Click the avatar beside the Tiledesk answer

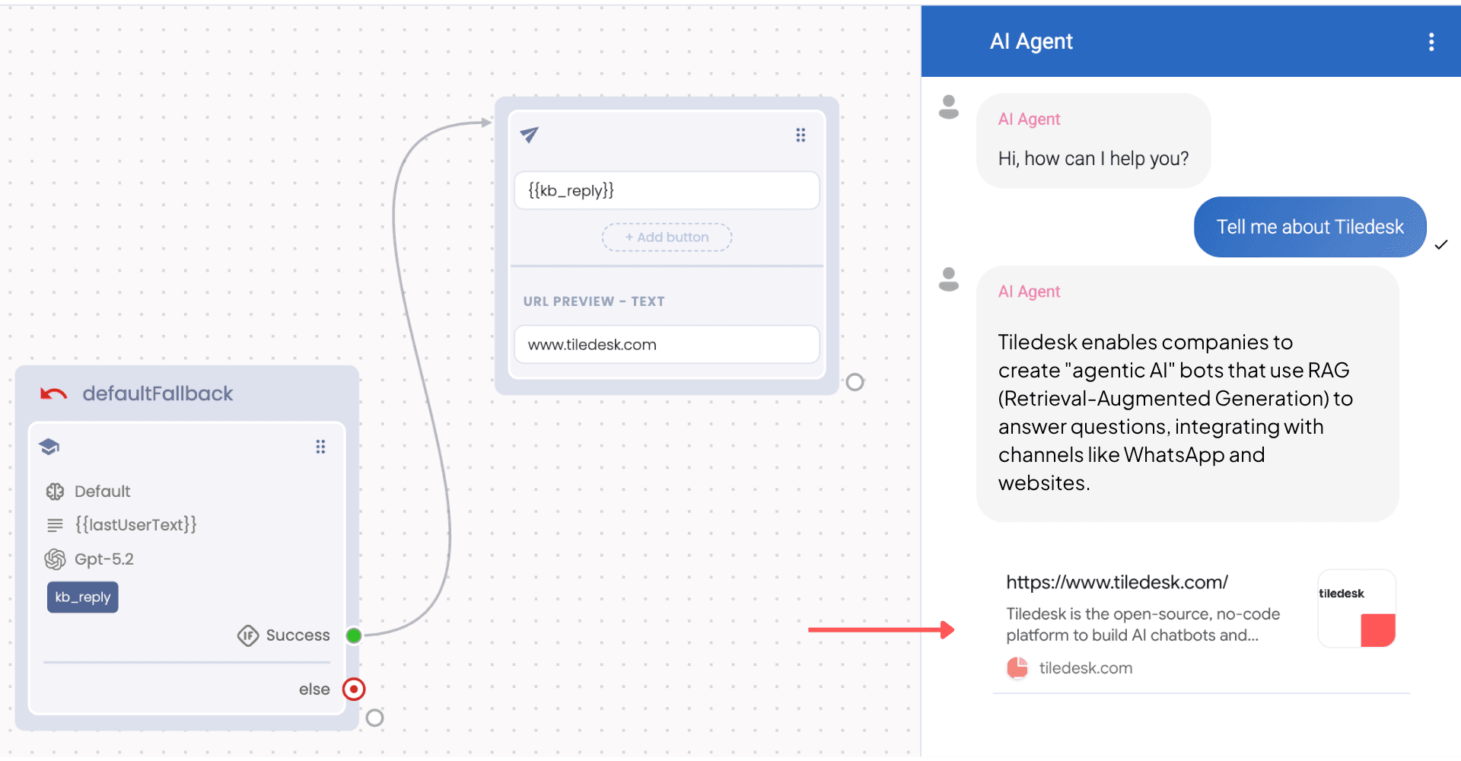(949, 279)
